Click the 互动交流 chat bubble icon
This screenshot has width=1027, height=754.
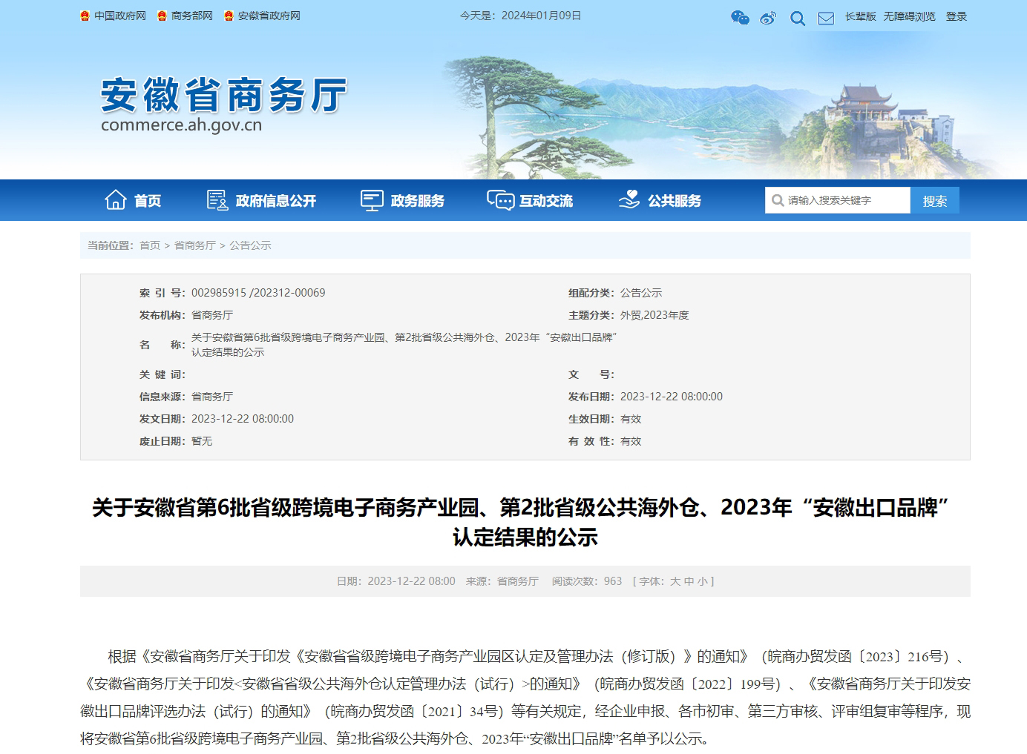point(499,200)
